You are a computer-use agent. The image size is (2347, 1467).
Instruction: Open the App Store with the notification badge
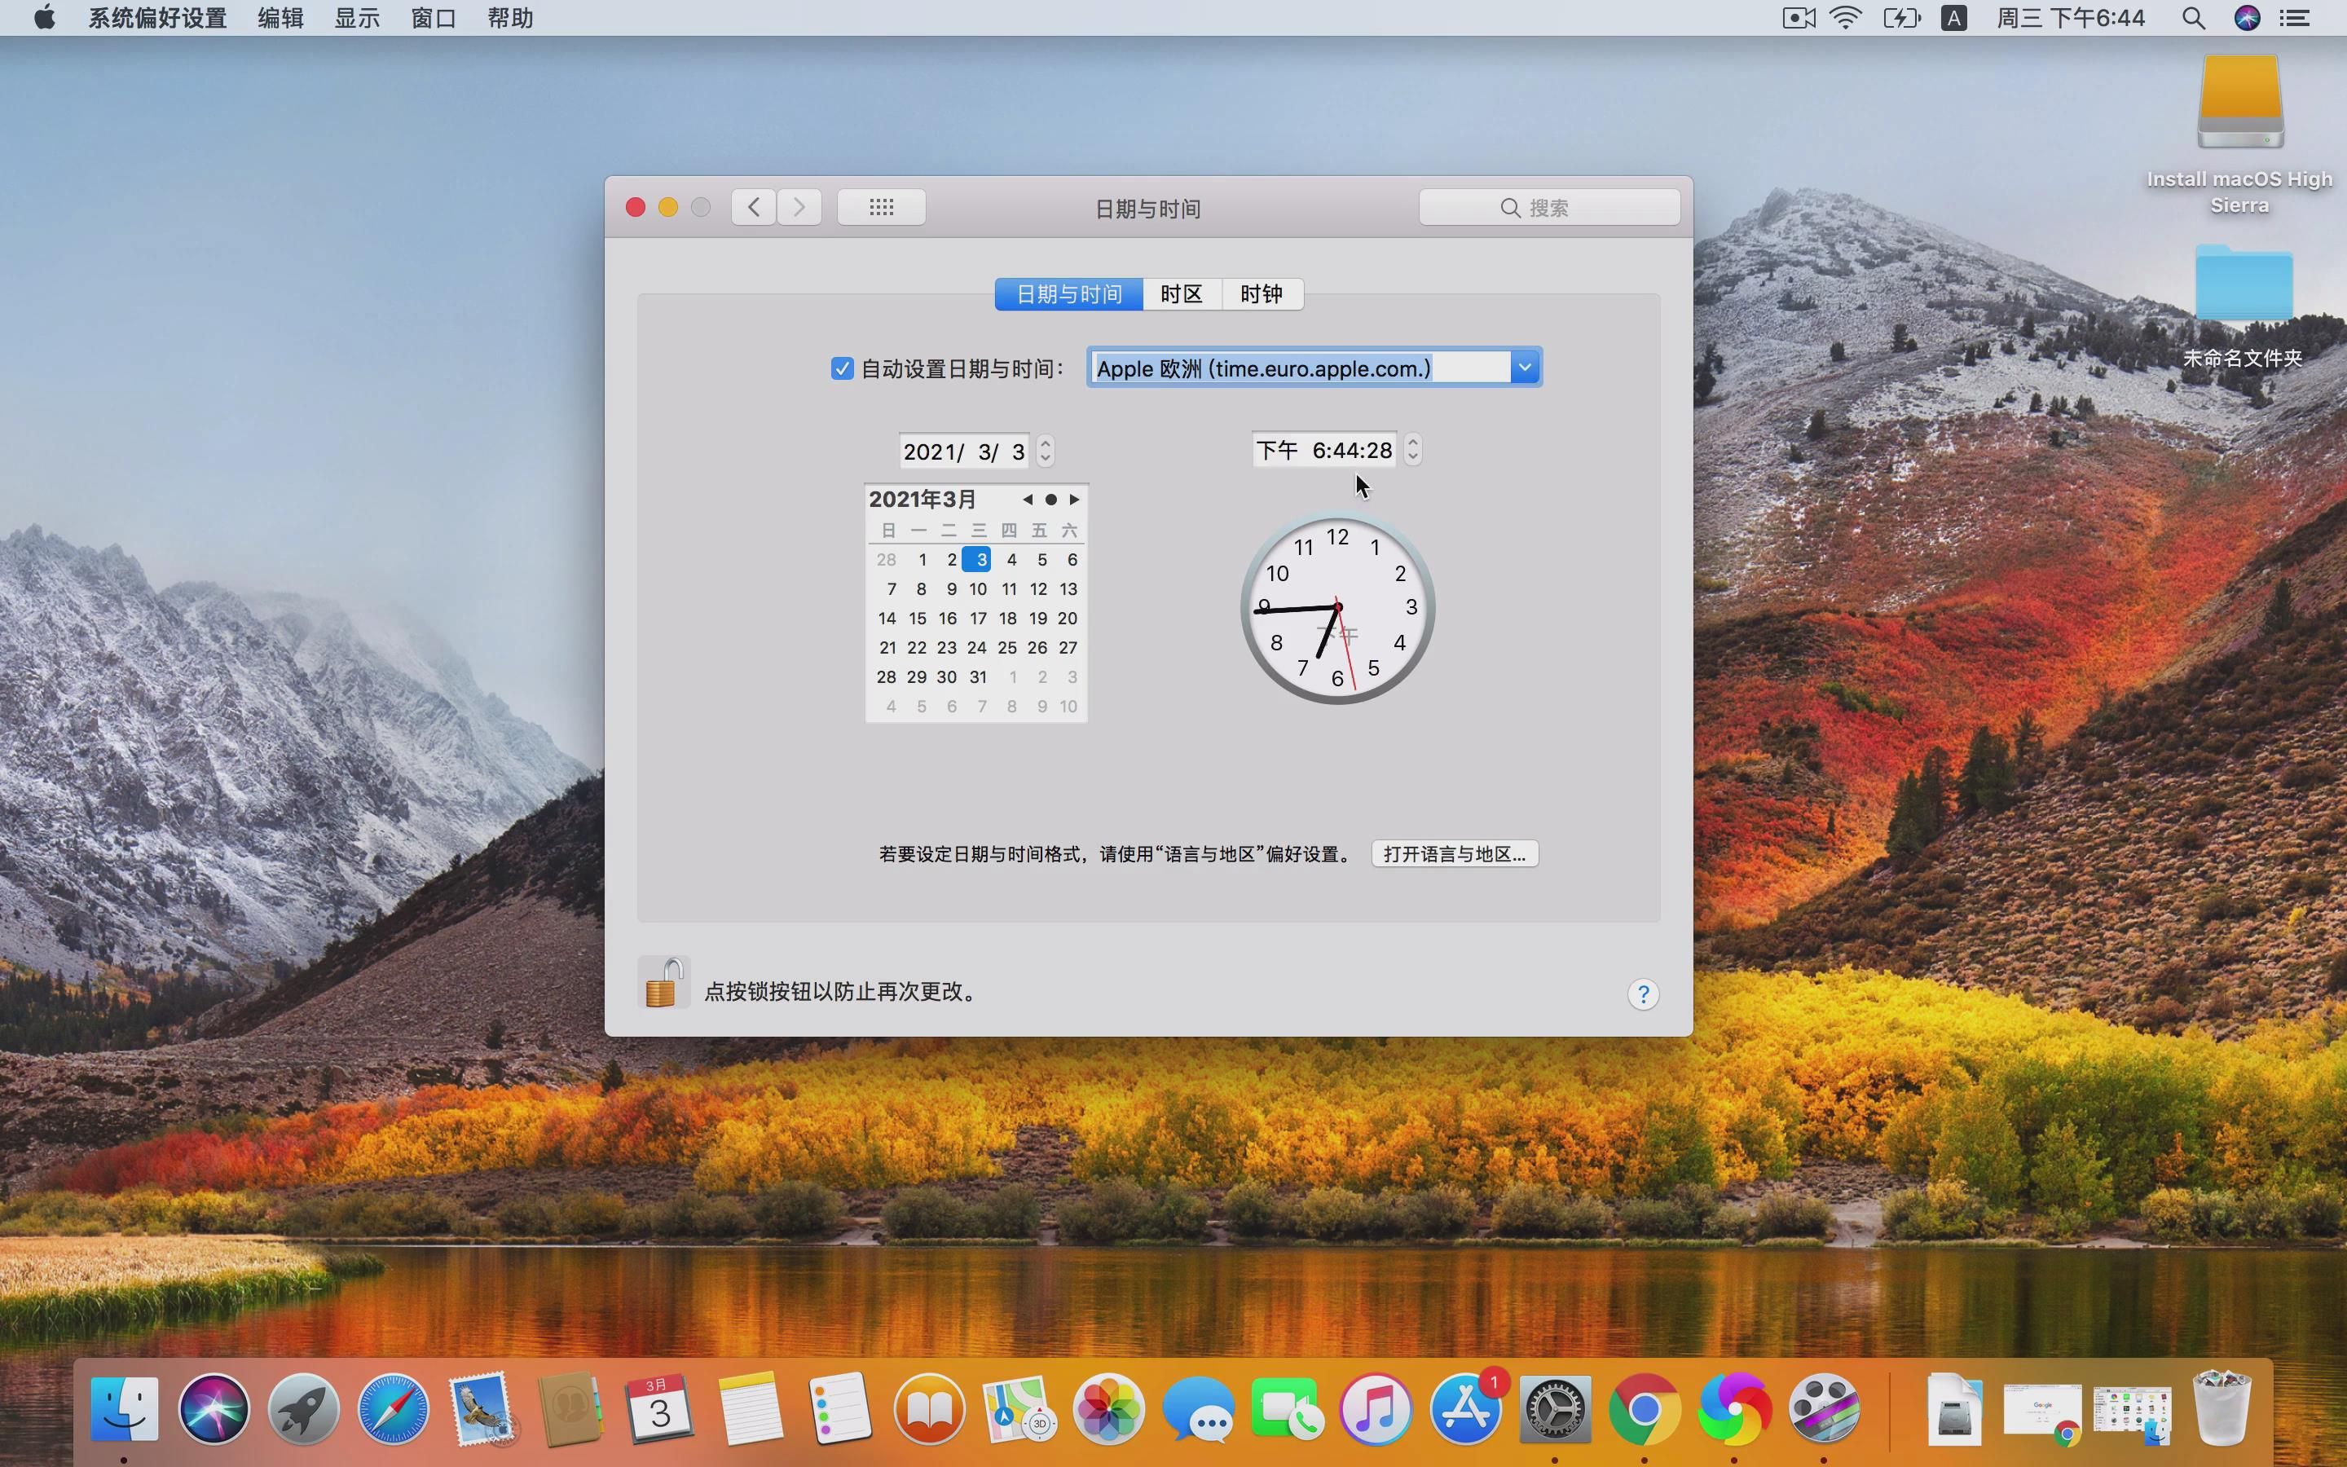(x=1465, y=1409)
